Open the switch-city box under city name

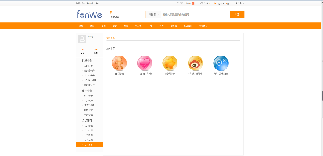point(115,17)
